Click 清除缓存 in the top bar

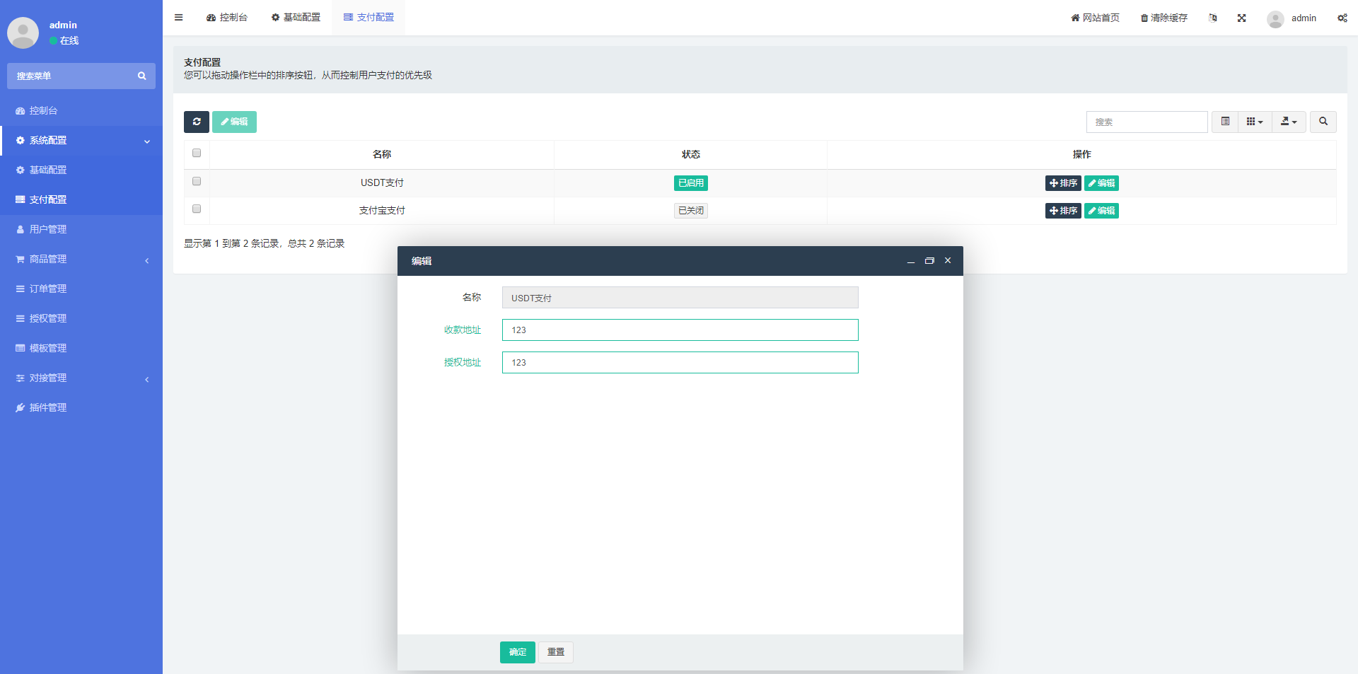click(x=1163, y=18)
